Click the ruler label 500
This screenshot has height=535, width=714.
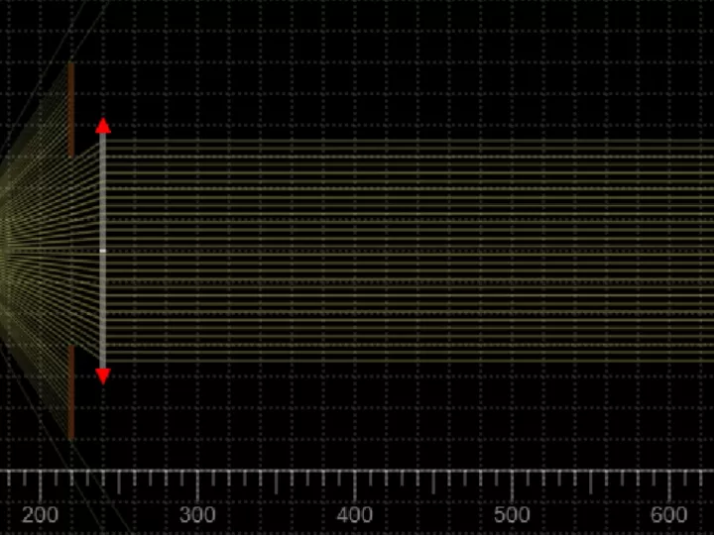(x=512, y=515)
